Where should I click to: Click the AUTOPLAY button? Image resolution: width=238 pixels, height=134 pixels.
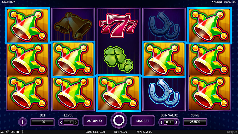(95, 121)
